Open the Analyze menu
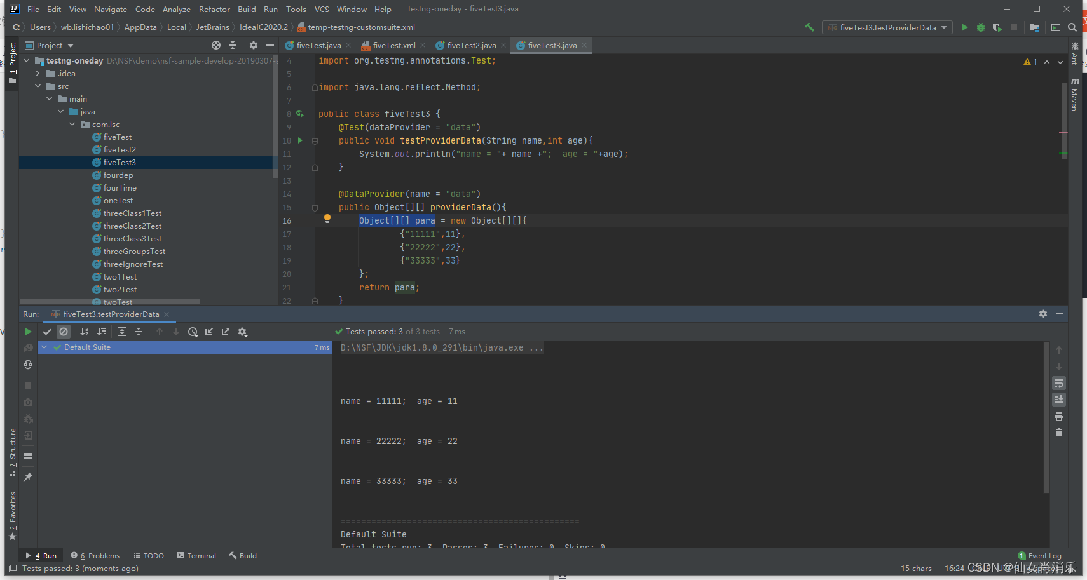1087x580 pixels. [177, 9]
